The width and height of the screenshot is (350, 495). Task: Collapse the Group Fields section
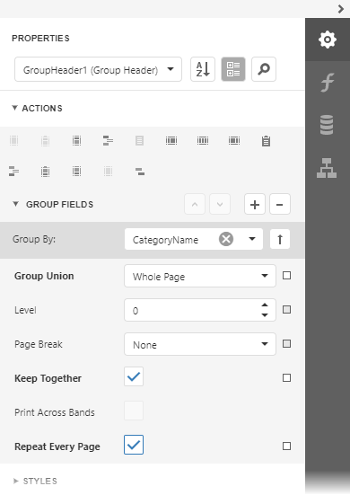tap(15, 204)
